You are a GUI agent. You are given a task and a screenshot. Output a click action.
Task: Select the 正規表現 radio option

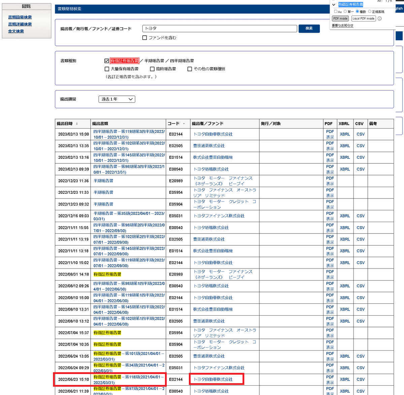[x=370, y=11]
